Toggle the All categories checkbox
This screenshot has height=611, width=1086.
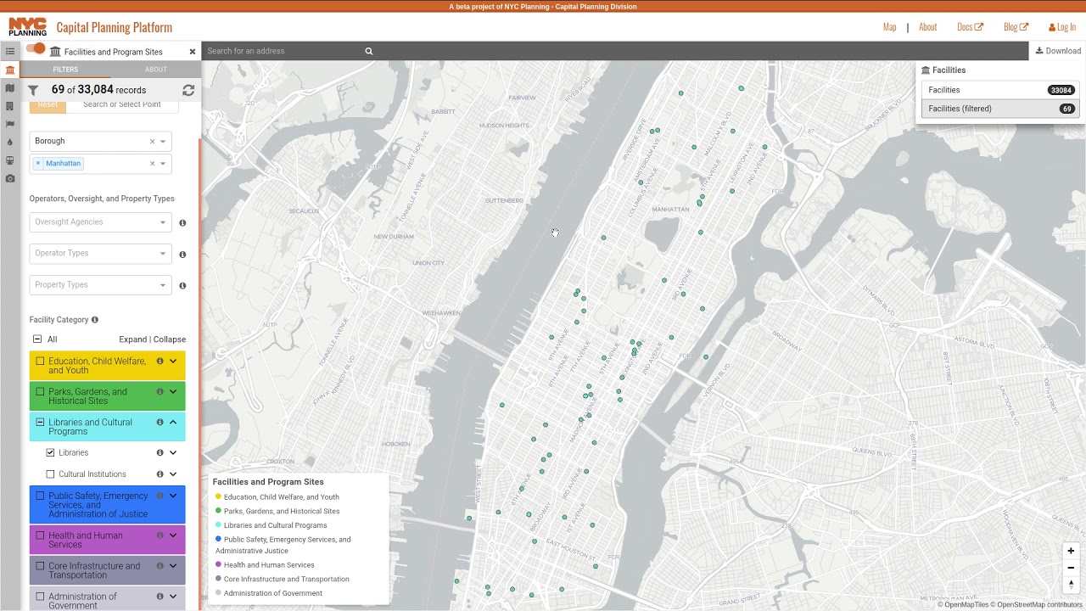[37, 339]
